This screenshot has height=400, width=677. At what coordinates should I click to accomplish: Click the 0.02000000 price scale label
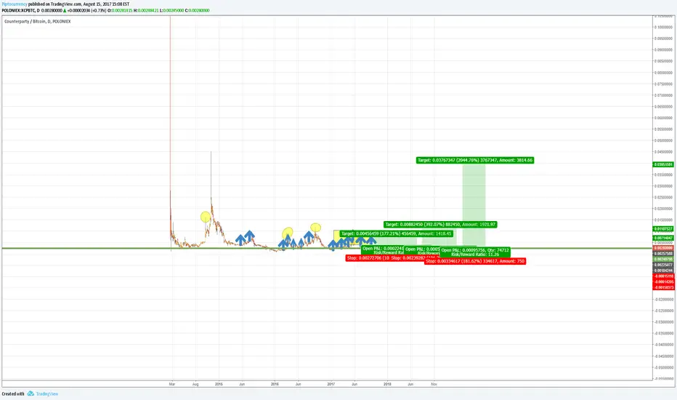664,209
